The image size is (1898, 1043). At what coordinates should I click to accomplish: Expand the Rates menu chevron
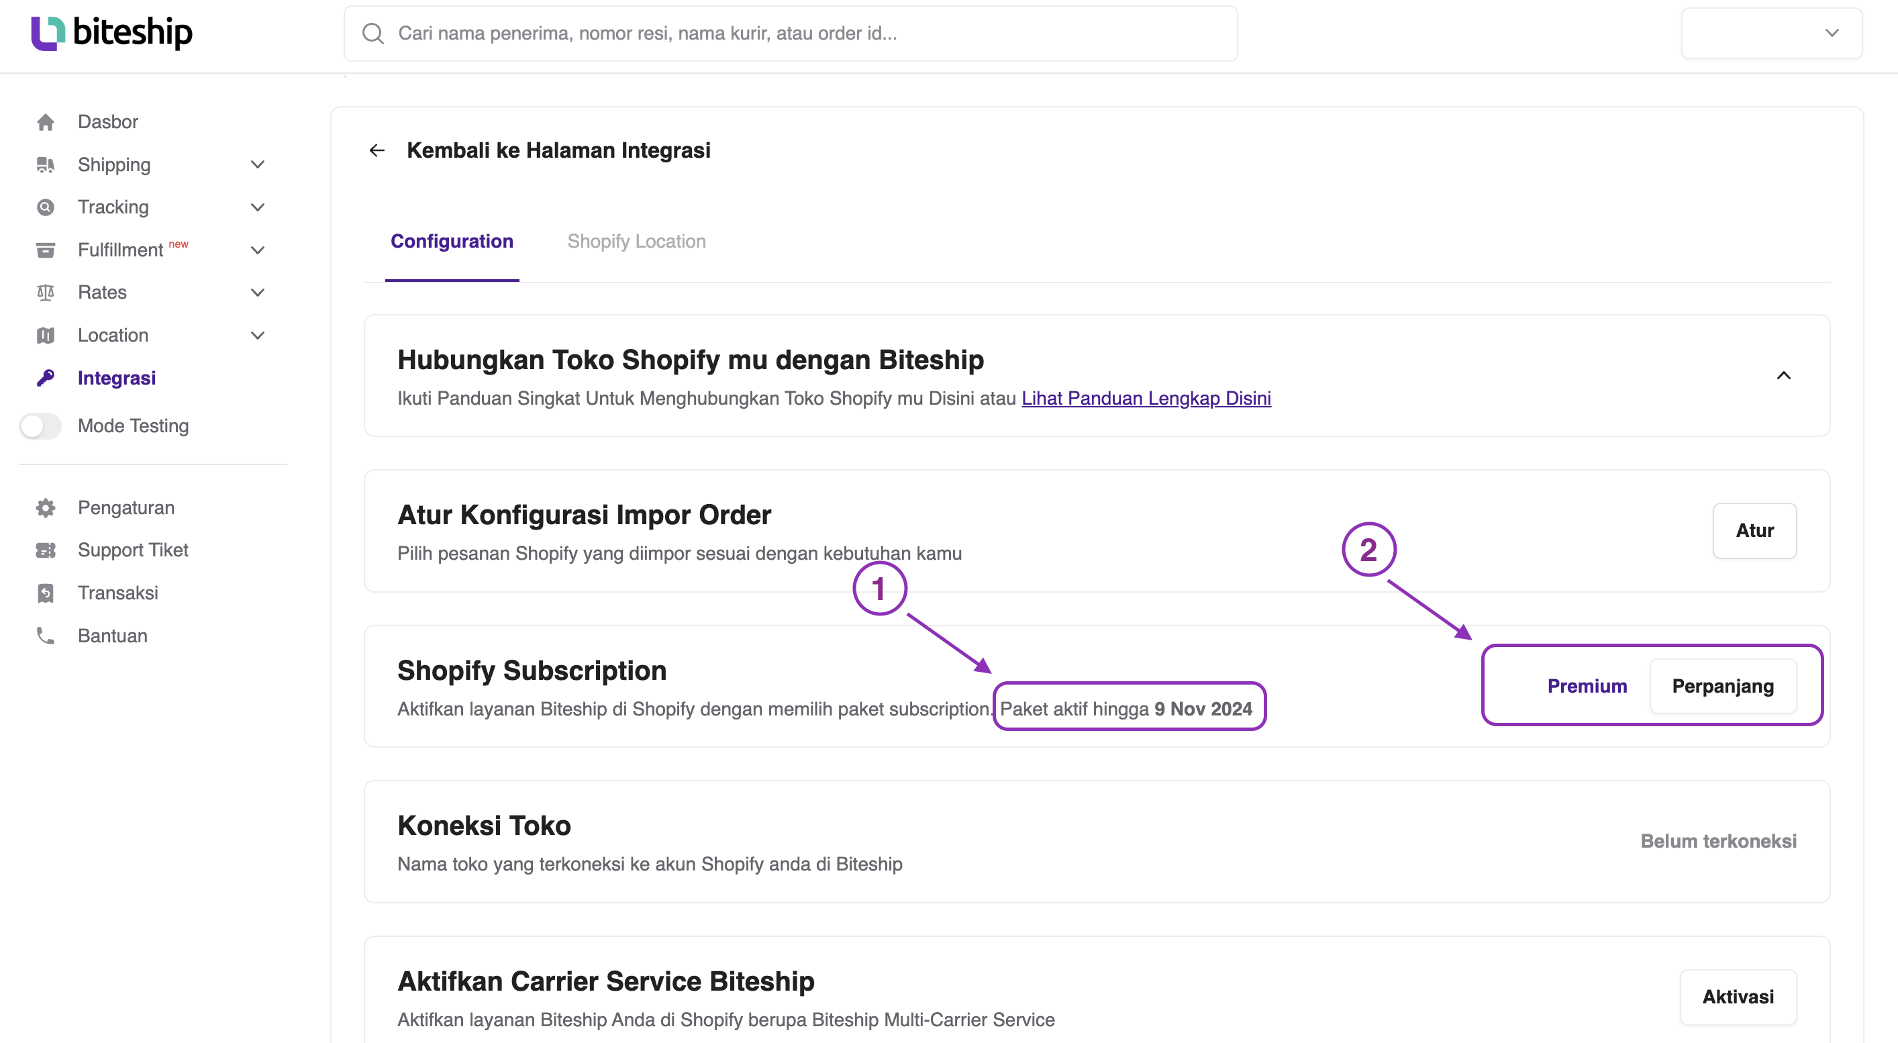258,293
